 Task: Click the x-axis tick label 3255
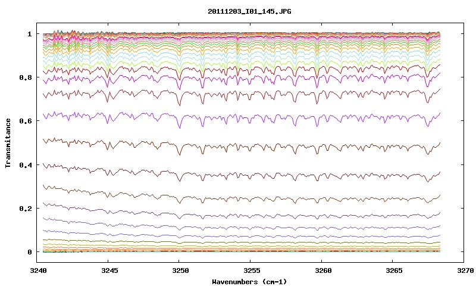(x=251, y=270)
